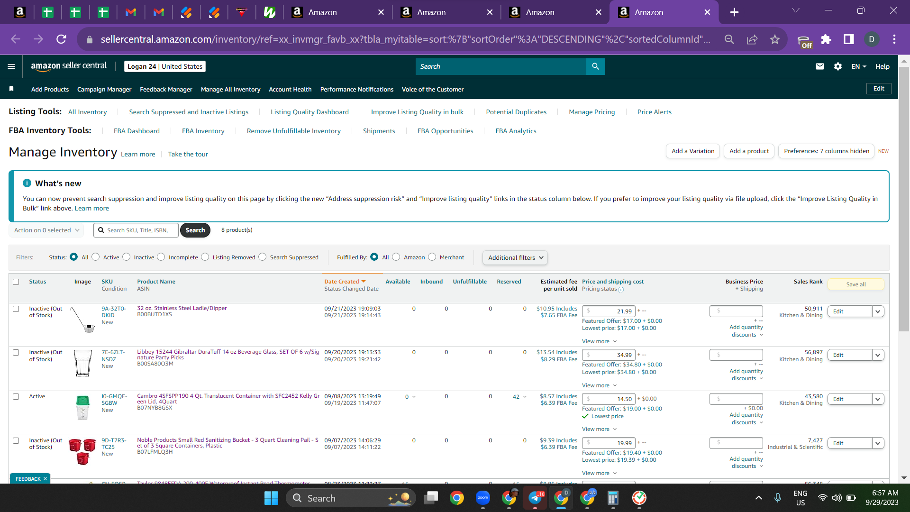Click the page vertical scrollbar

tap(904, 199)
